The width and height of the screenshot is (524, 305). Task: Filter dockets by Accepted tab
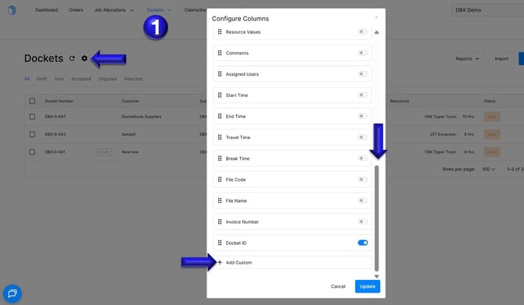pos(81,79)
